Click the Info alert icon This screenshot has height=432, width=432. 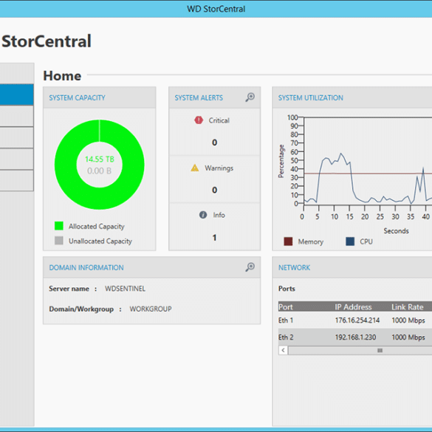tap(203, 215)
